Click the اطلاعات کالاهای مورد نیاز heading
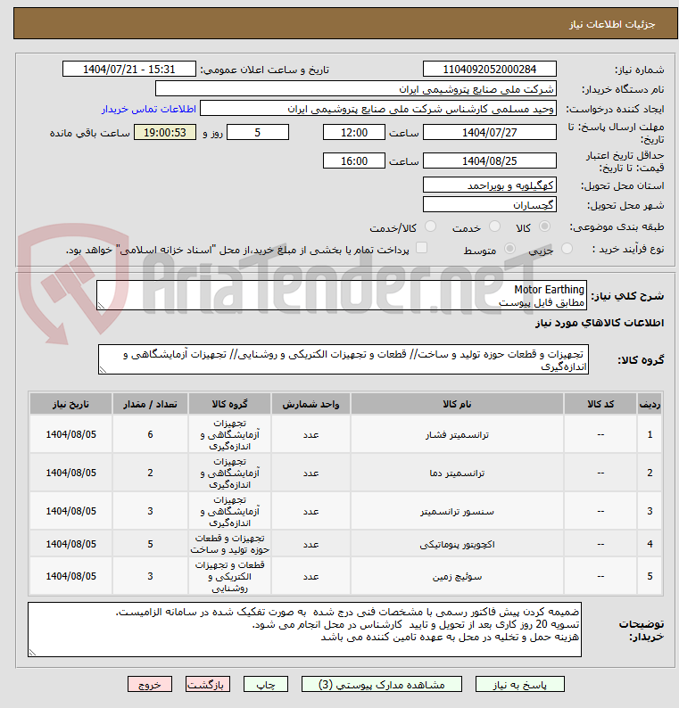679x708 pixels. point(600,323)
